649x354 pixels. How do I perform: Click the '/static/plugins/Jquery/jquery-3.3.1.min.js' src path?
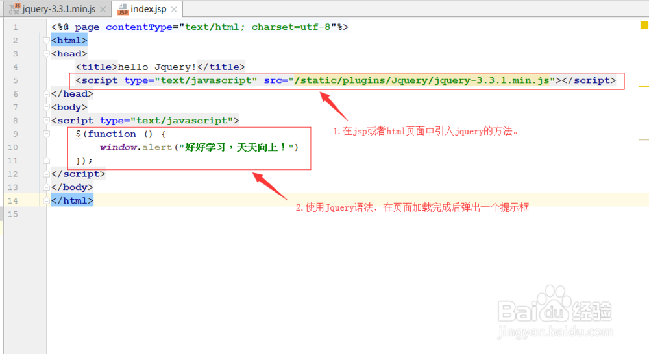[x=422, y=80]
